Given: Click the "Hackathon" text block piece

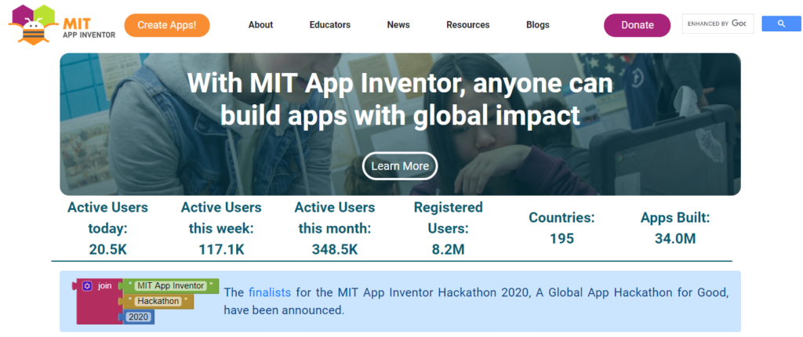Looking at the screenshot, I should tap(159, 302).
